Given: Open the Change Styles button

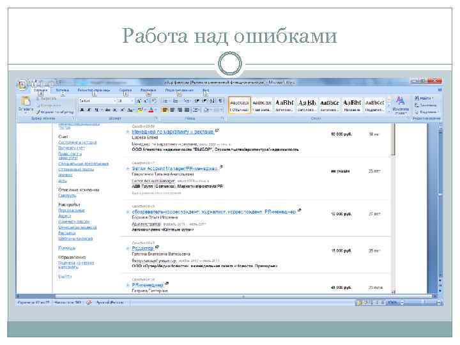Looking at the screenshot, I should point(401,105).
